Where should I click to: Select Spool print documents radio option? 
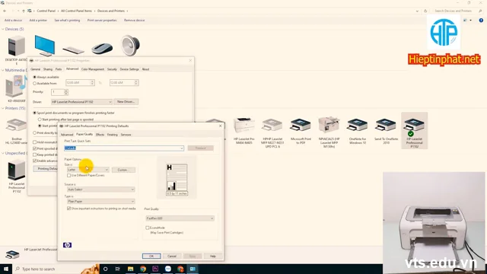[35, 113]
